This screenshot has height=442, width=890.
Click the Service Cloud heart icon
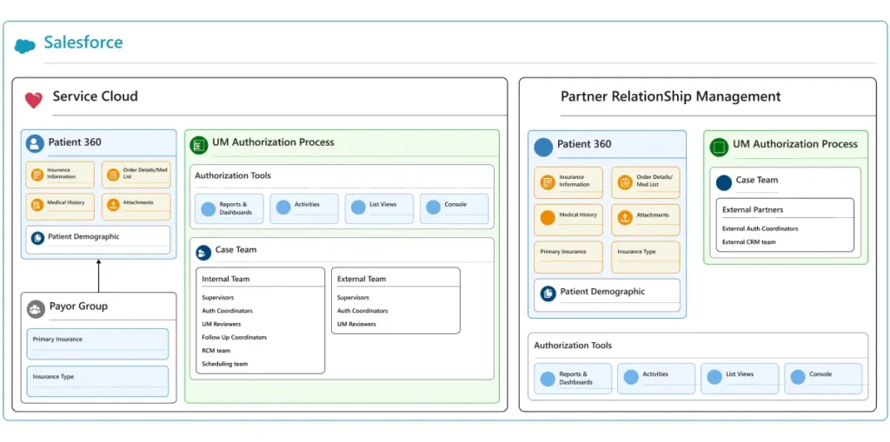[34, 101]
